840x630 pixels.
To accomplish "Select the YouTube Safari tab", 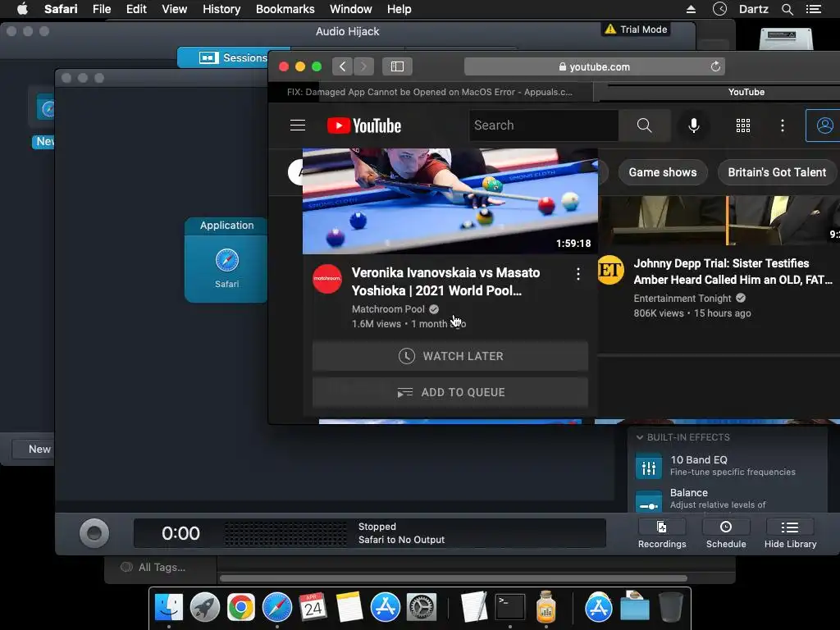I will coord(746,92).
